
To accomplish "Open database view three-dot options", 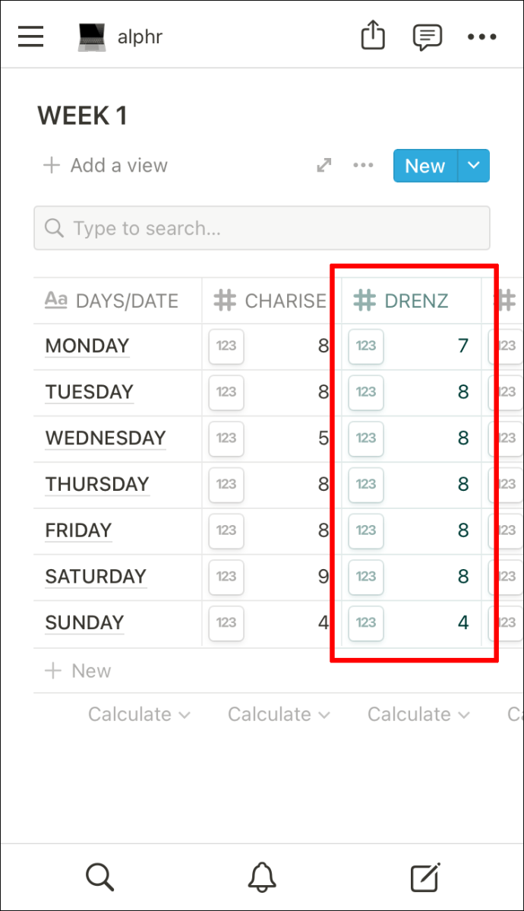I will 363,166.
